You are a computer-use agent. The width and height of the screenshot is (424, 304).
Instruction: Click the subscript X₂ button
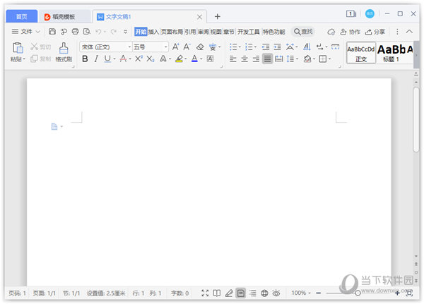(x=150, y=59)
